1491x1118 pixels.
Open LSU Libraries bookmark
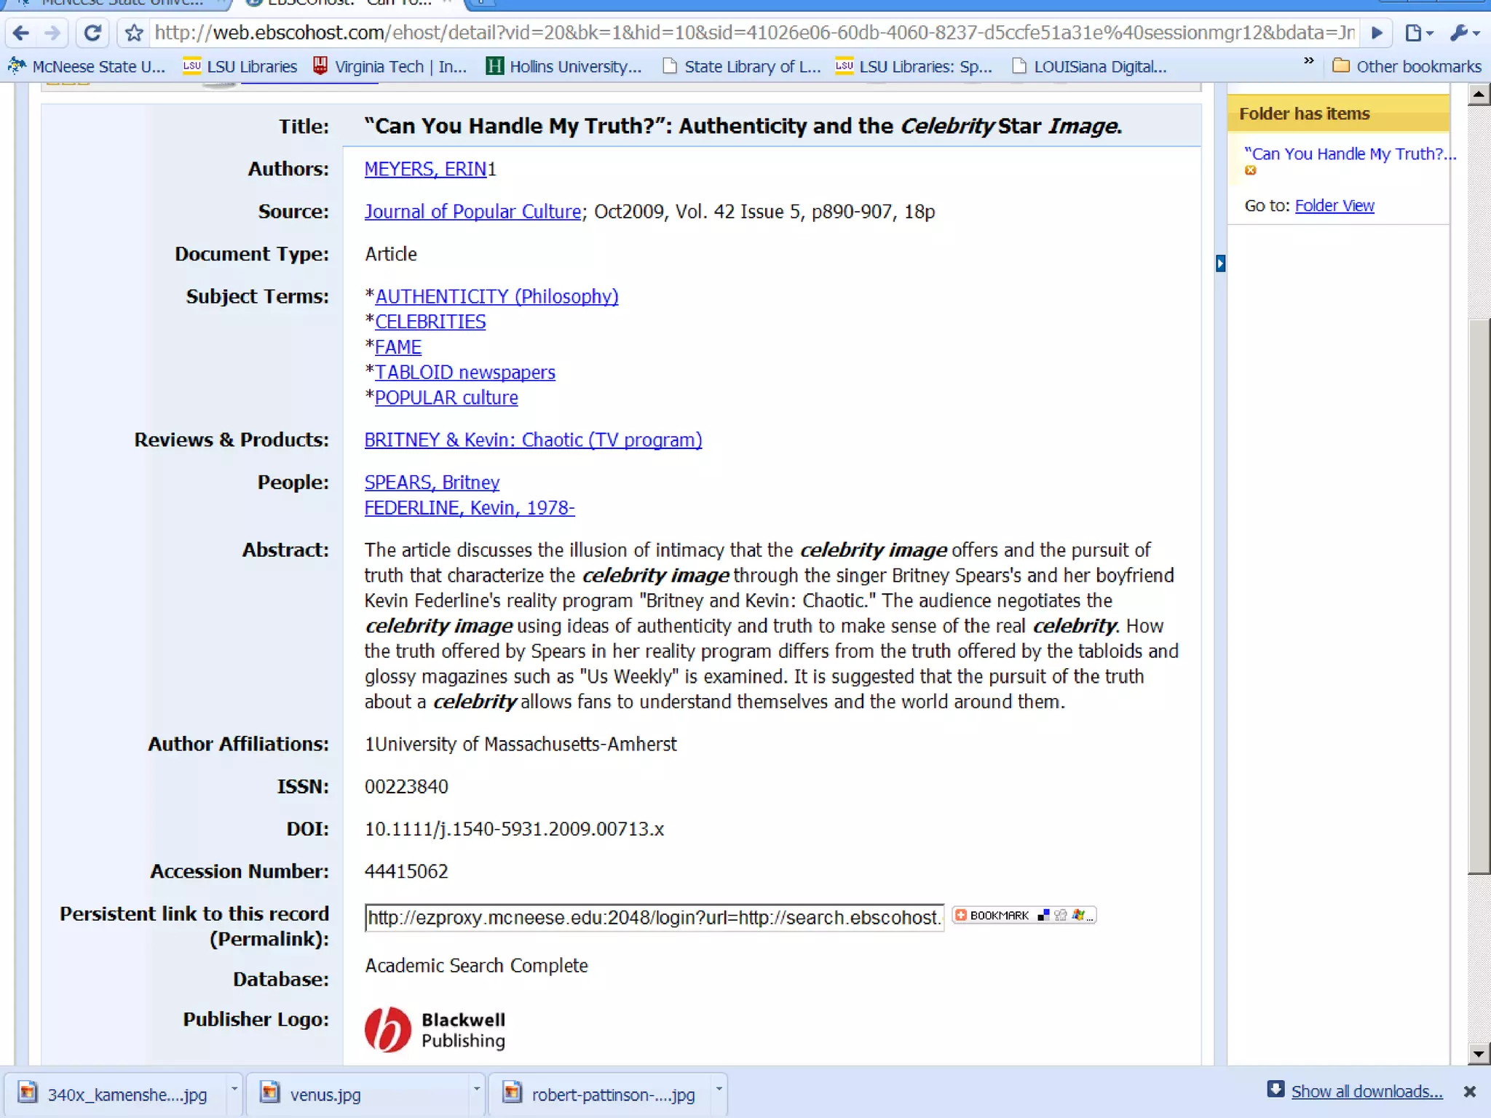point(240,67)
